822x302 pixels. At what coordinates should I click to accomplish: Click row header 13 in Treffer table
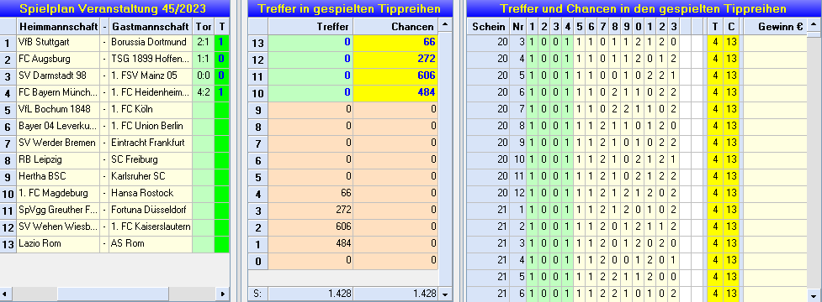(258, 42)
